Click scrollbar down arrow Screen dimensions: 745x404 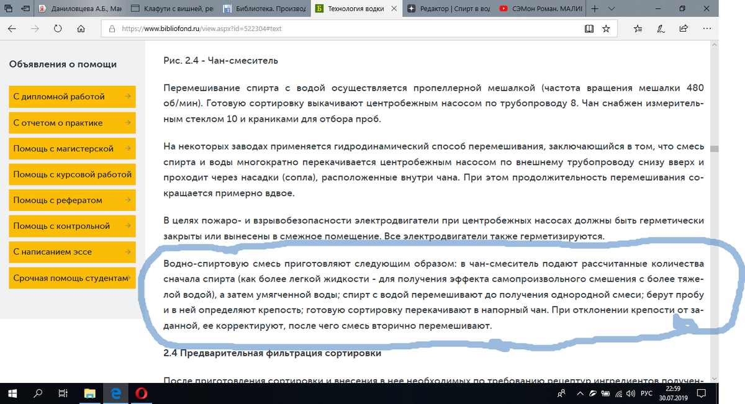[x=714, y=378]
